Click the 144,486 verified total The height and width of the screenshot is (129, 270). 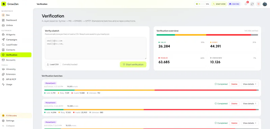(x=251, y=31)
